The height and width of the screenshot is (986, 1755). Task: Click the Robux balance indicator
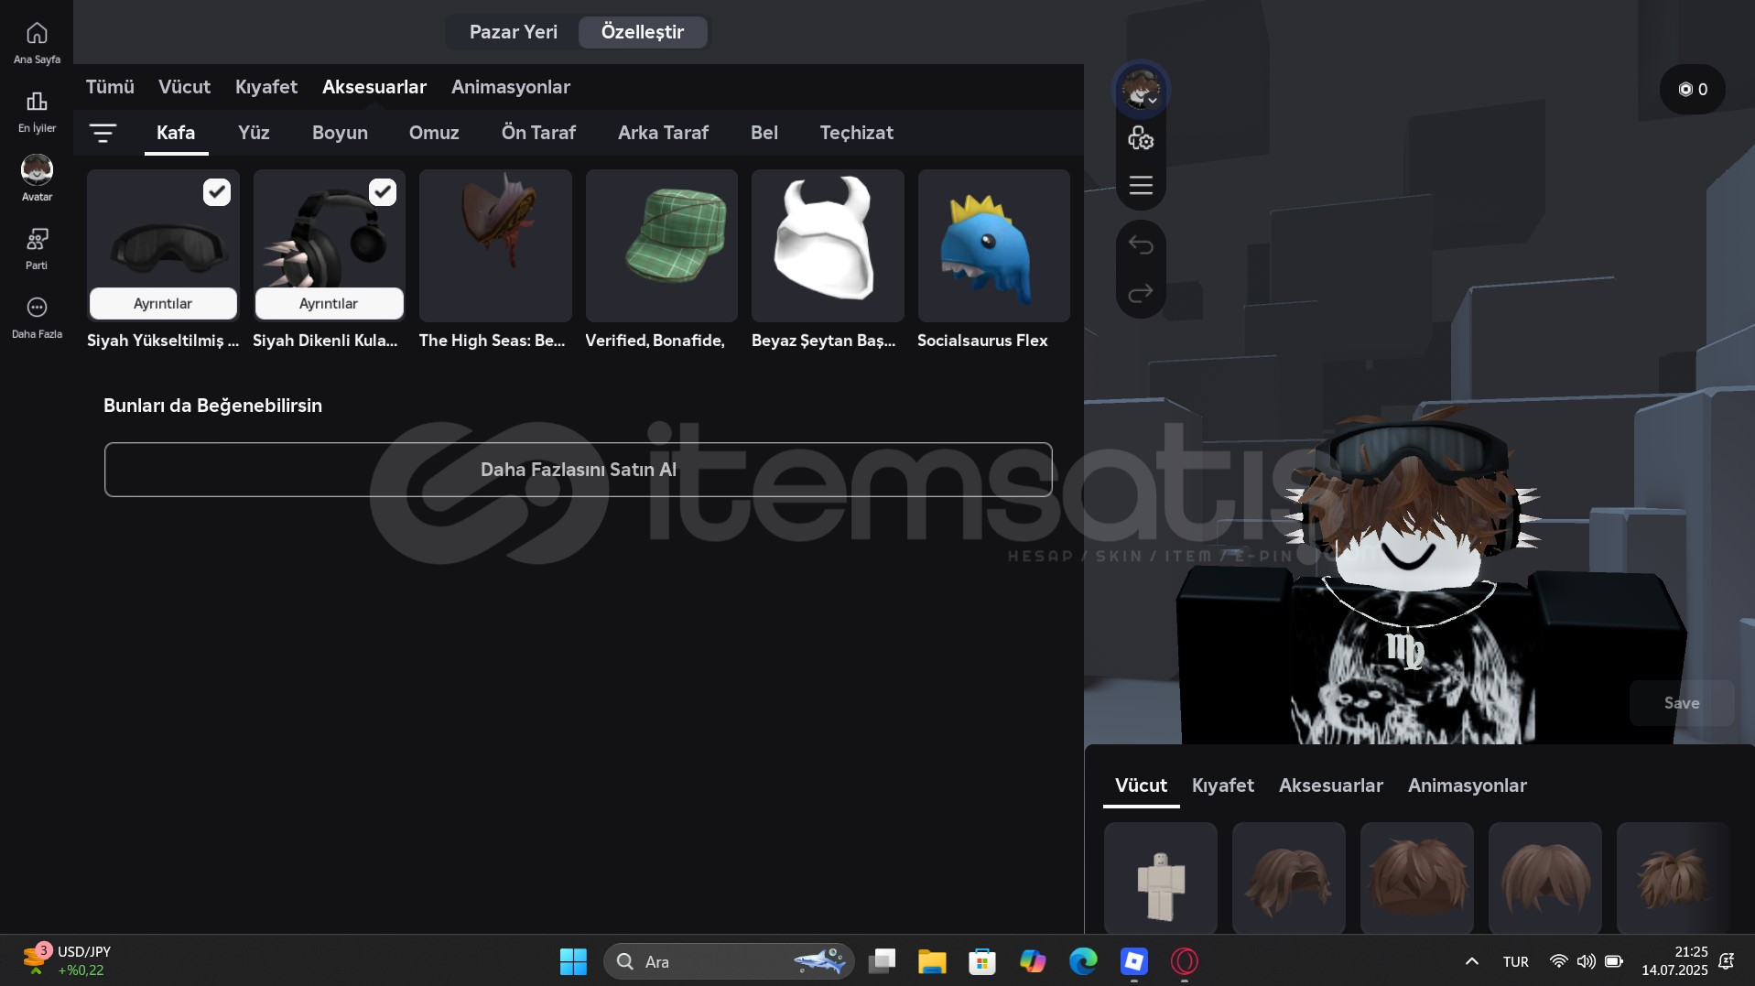click(1692, 90)
